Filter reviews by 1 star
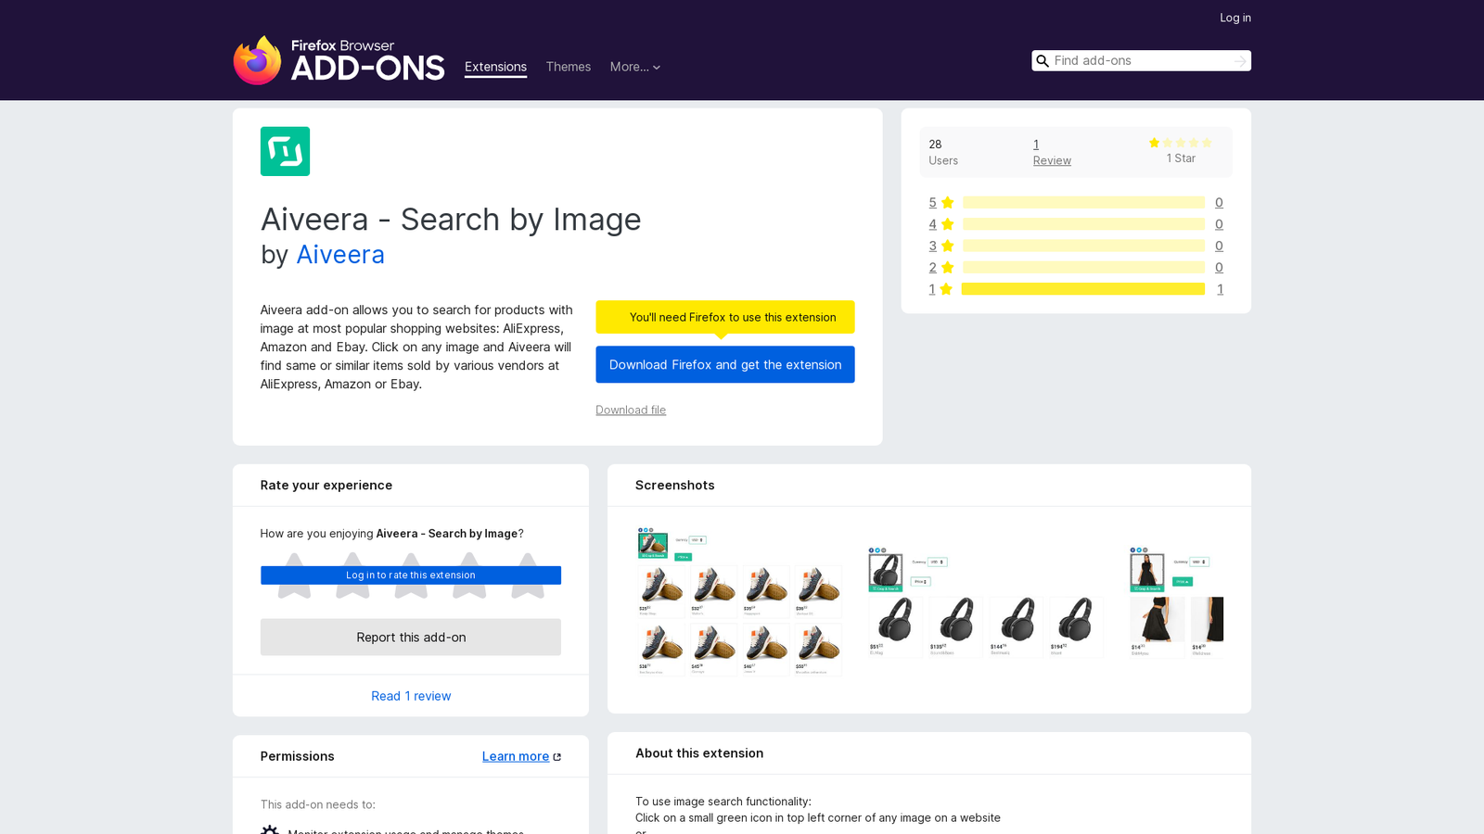The height and width of the screenshot is (834, 1484). (x=940, y=289)
